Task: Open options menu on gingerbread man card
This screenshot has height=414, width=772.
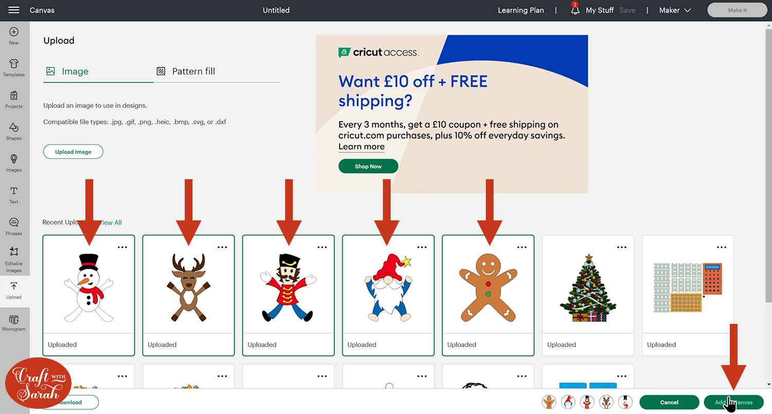Action: tap(522, 247)
